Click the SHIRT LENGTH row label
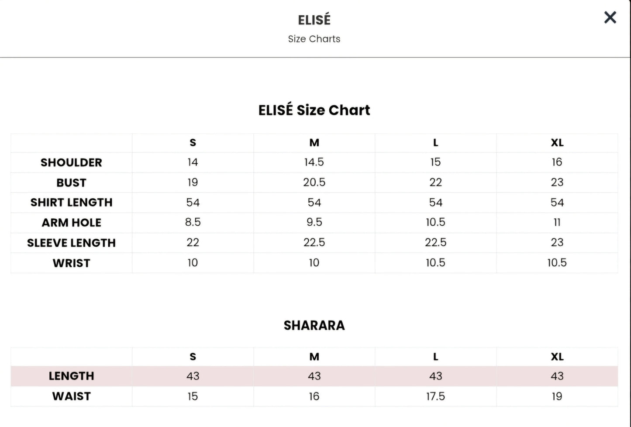The height and width of the screenshot is (427, 631). (71, 203)
